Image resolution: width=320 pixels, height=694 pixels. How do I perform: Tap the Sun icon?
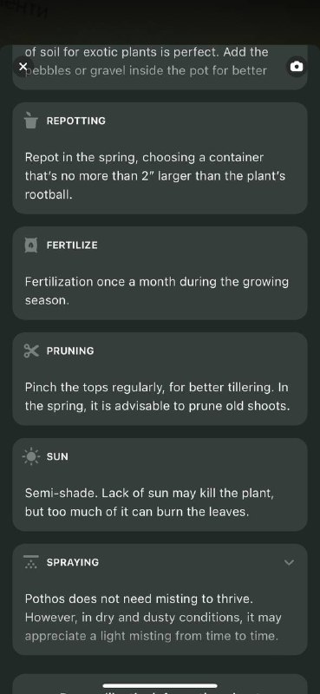pyautogui.click(x=31, y=456)
